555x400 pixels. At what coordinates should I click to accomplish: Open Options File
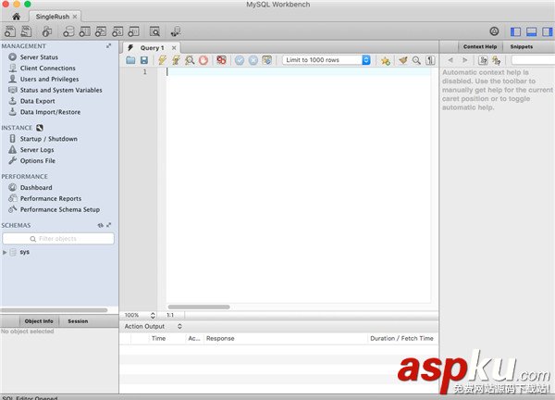pyautogui.click(x=38, y=161)
